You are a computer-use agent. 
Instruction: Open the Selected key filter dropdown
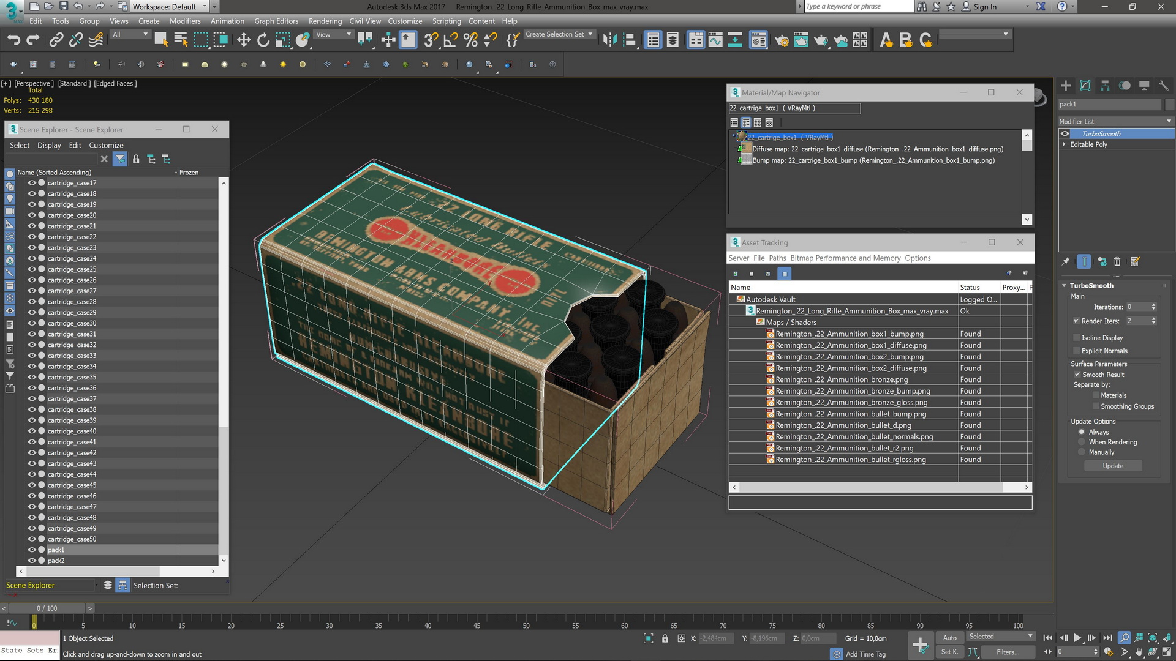(x=1001, y=637)
